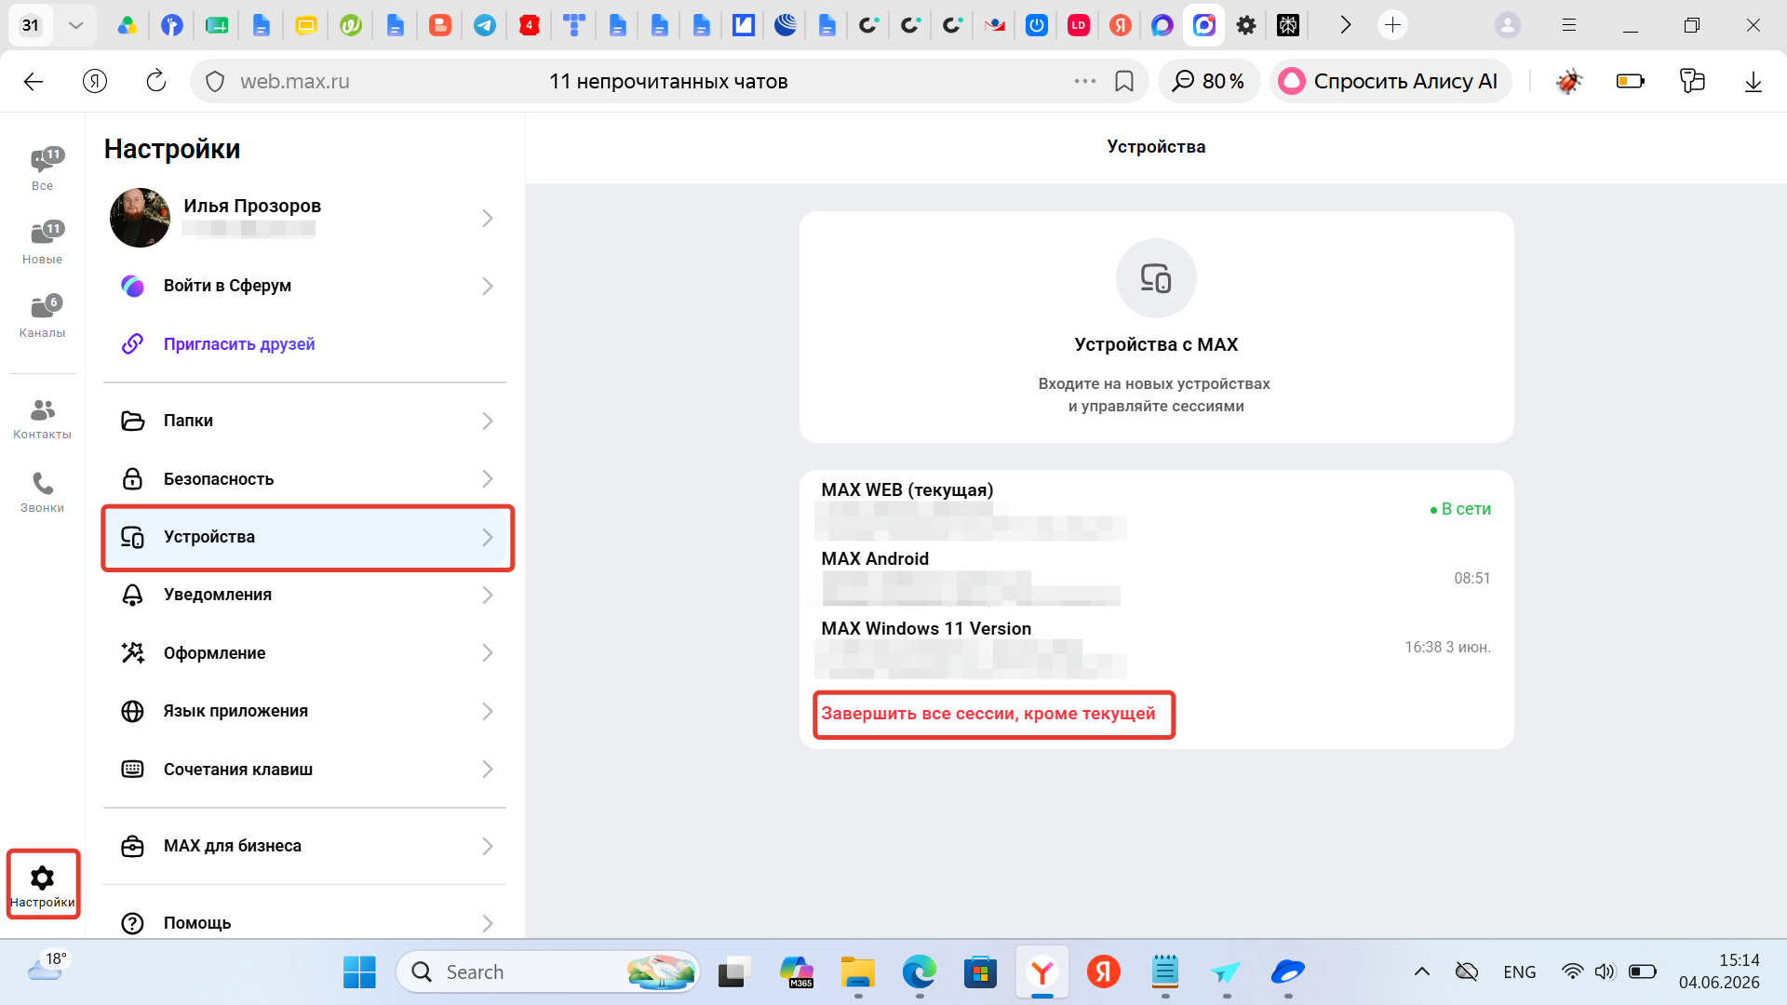Show hidden system tray icons
The width and height of the screenshot is (1787, 1005).
coord(1422,971)
